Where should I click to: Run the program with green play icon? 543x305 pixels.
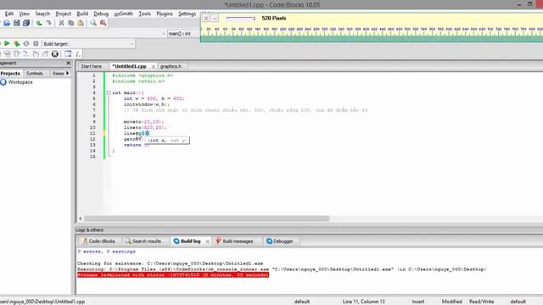[x=7, y=43]
